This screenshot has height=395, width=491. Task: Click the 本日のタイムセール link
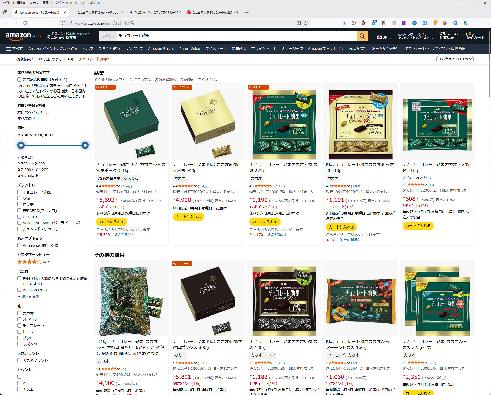pos(34,112)
